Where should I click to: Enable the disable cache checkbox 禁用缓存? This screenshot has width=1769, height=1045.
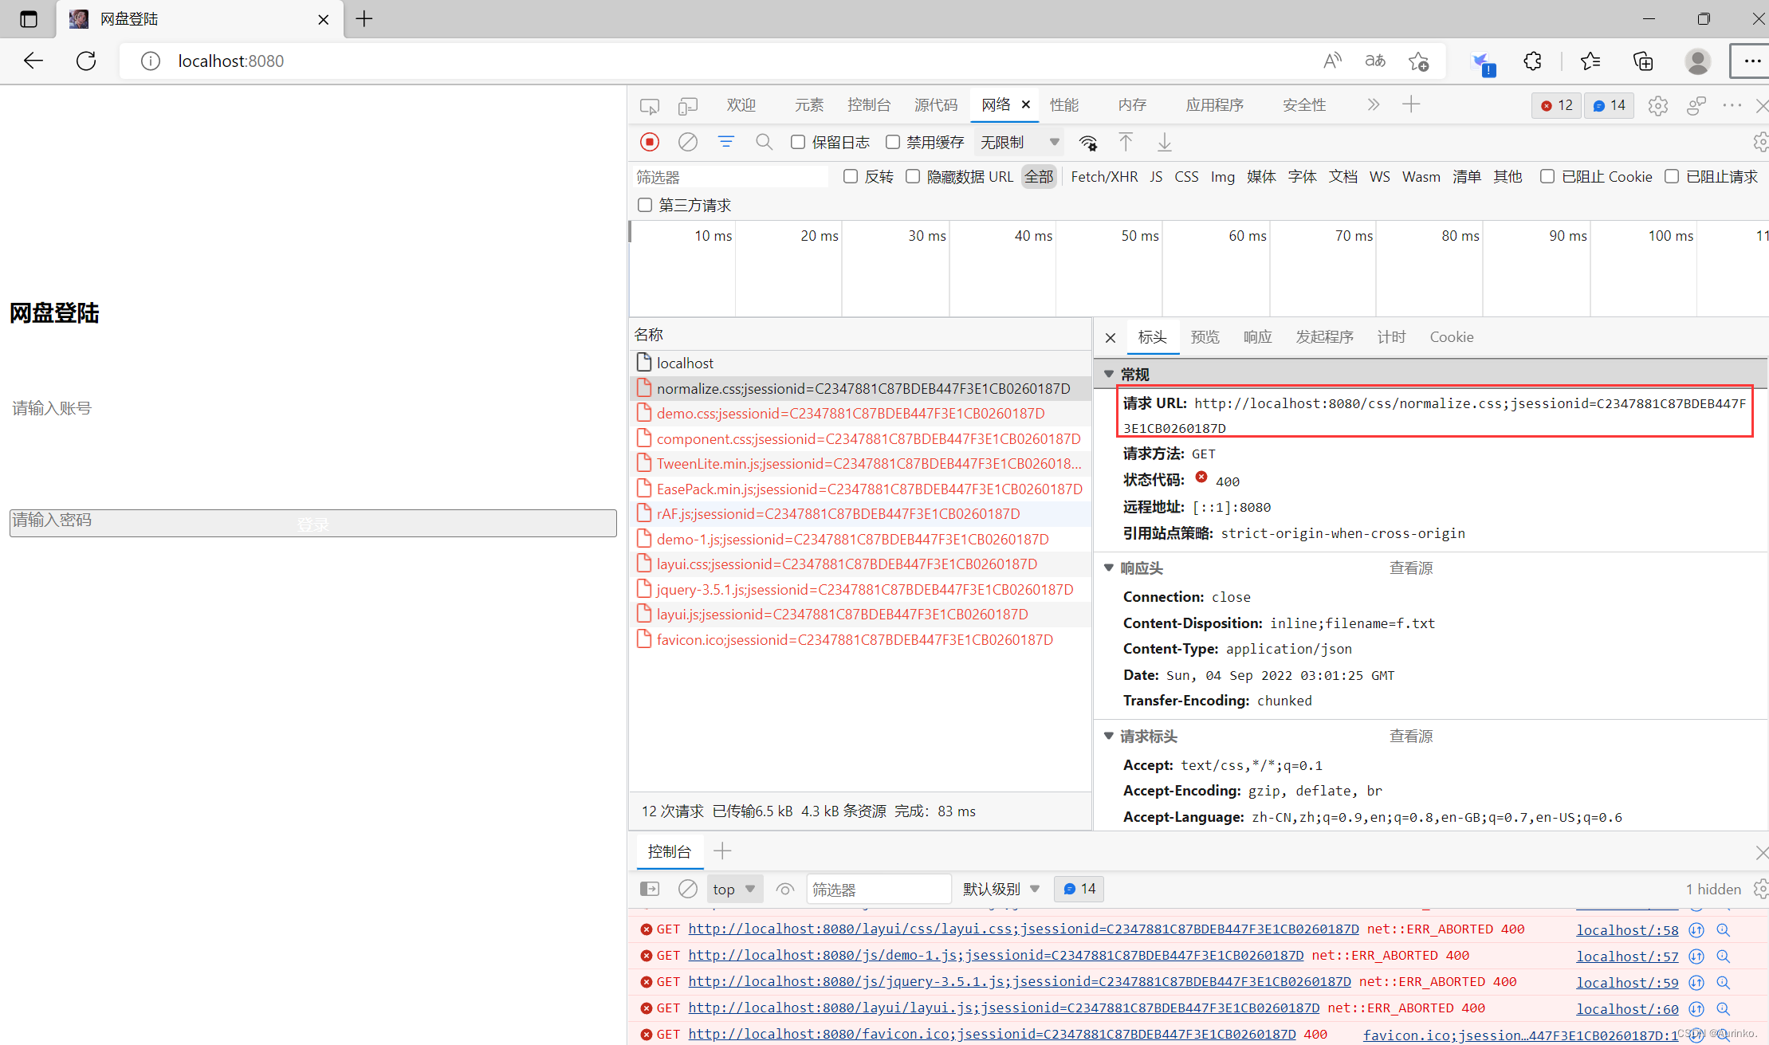pyautogui.click(x=893, y=142)
